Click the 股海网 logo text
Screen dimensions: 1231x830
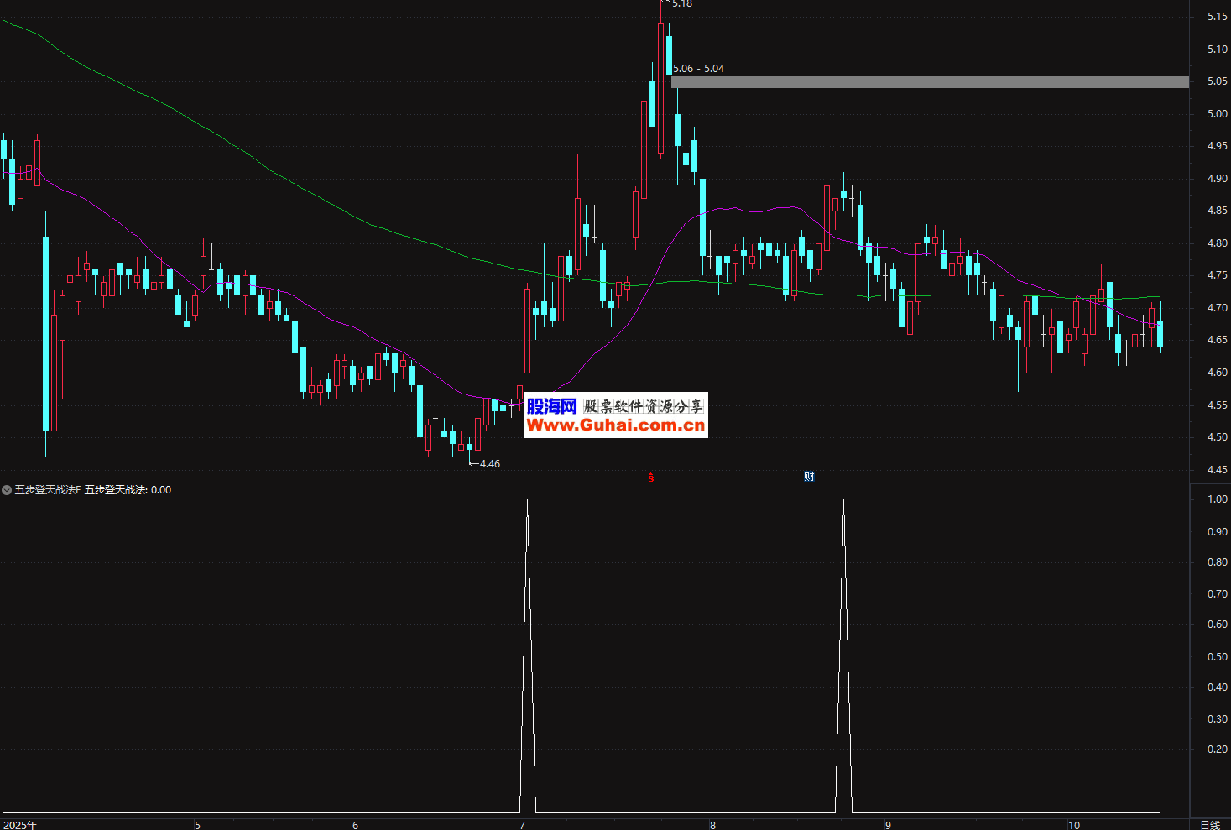[x=551, y=406]
